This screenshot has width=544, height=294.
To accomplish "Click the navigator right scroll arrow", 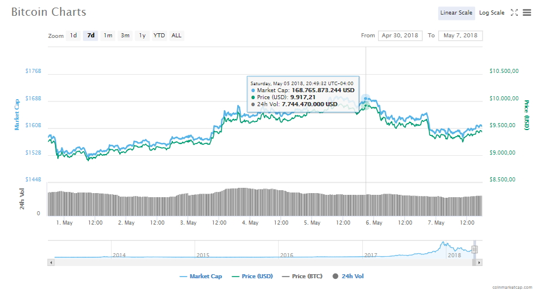I will 479,263.
